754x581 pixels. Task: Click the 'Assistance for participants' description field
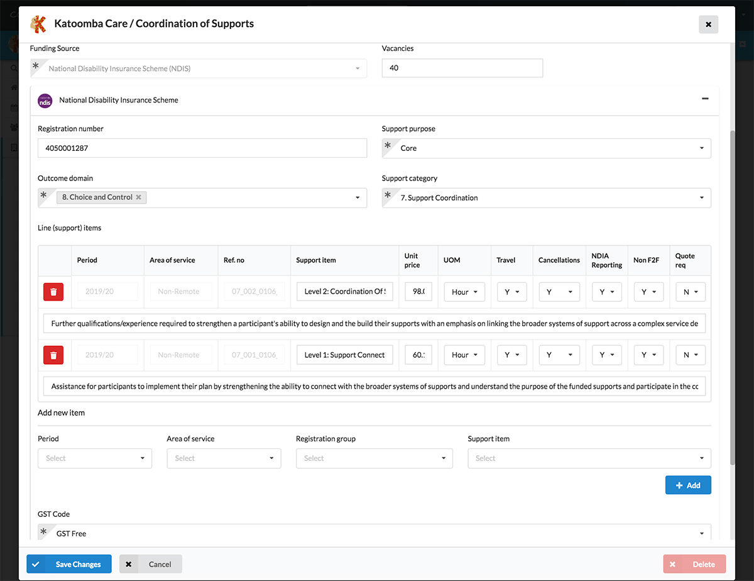tap(374, 387)
